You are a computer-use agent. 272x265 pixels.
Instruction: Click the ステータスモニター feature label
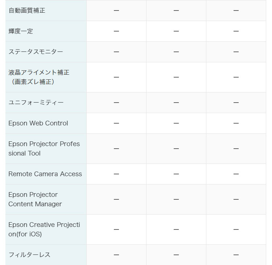pos(36,52)
